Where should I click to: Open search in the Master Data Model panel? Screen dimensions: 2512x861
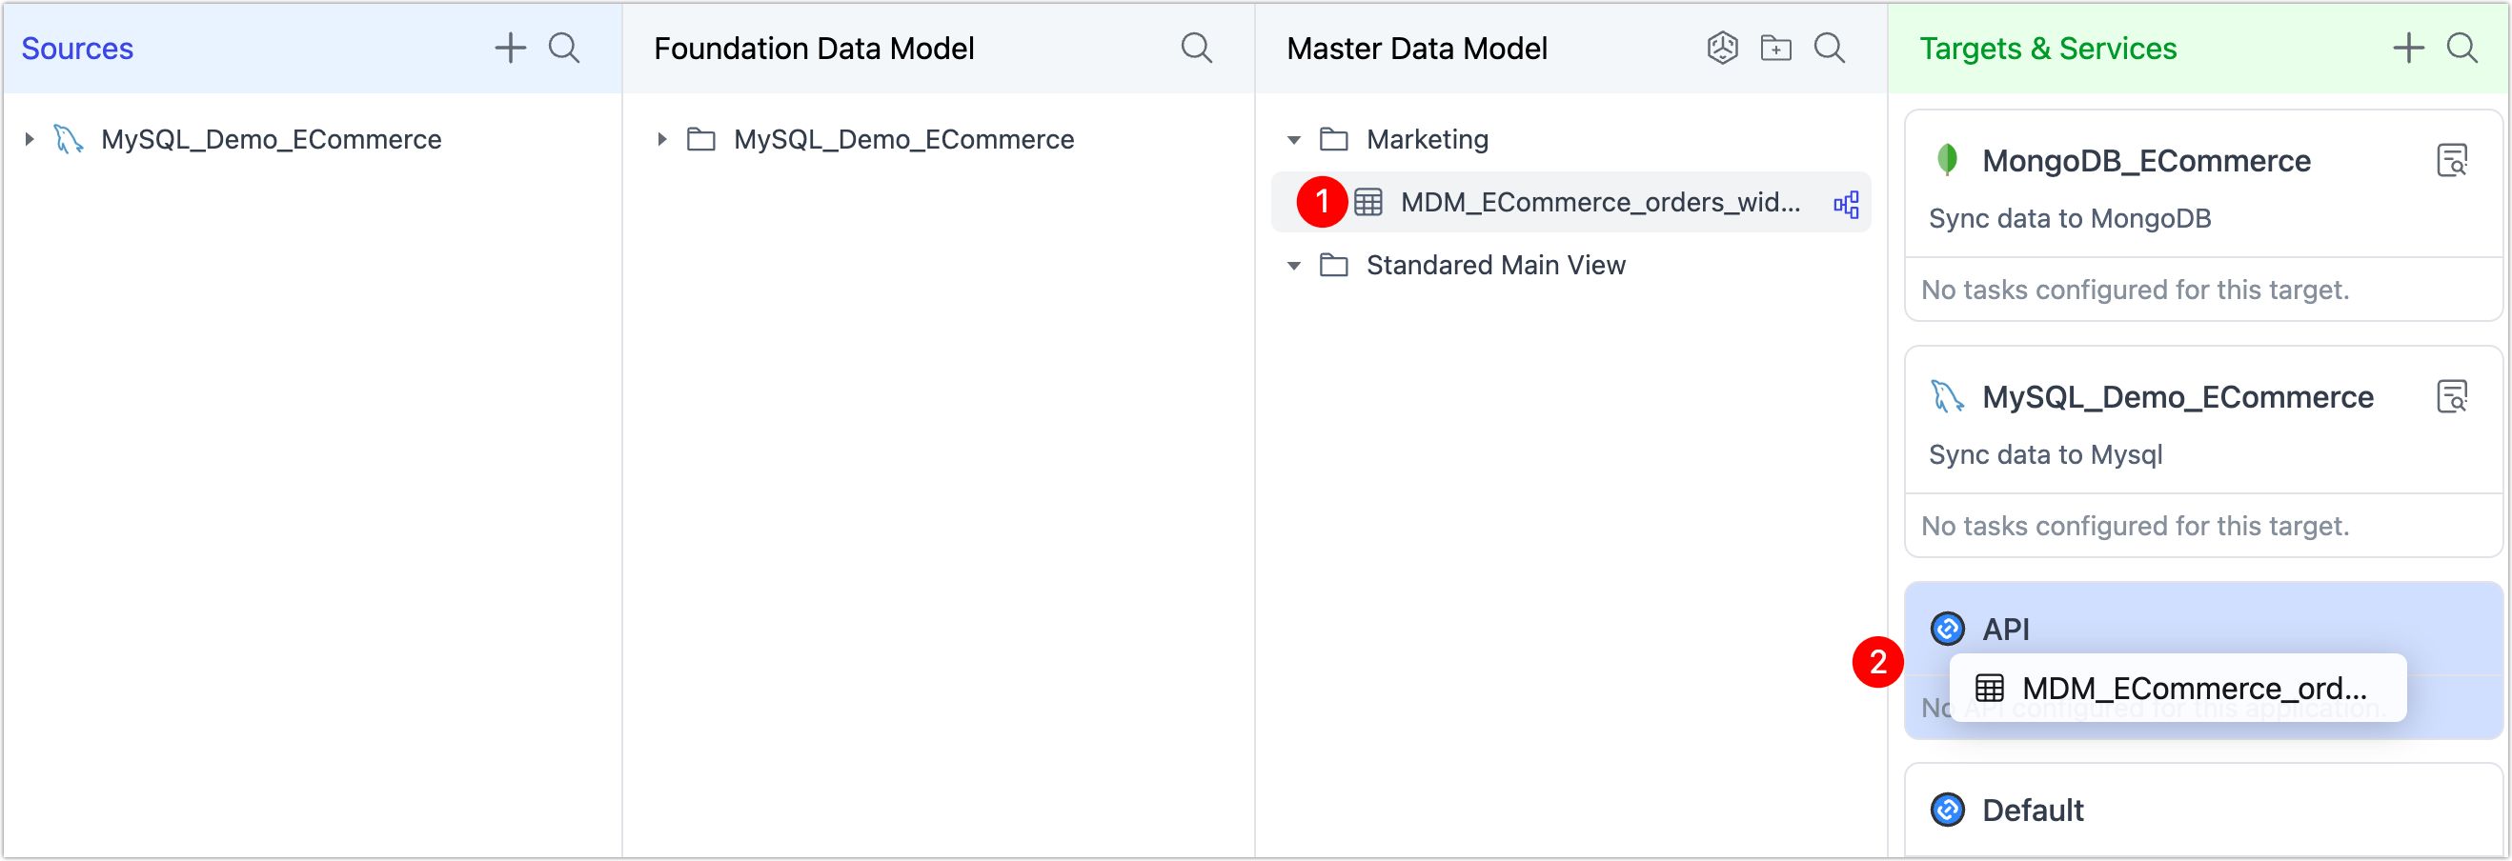point(1831,47)
